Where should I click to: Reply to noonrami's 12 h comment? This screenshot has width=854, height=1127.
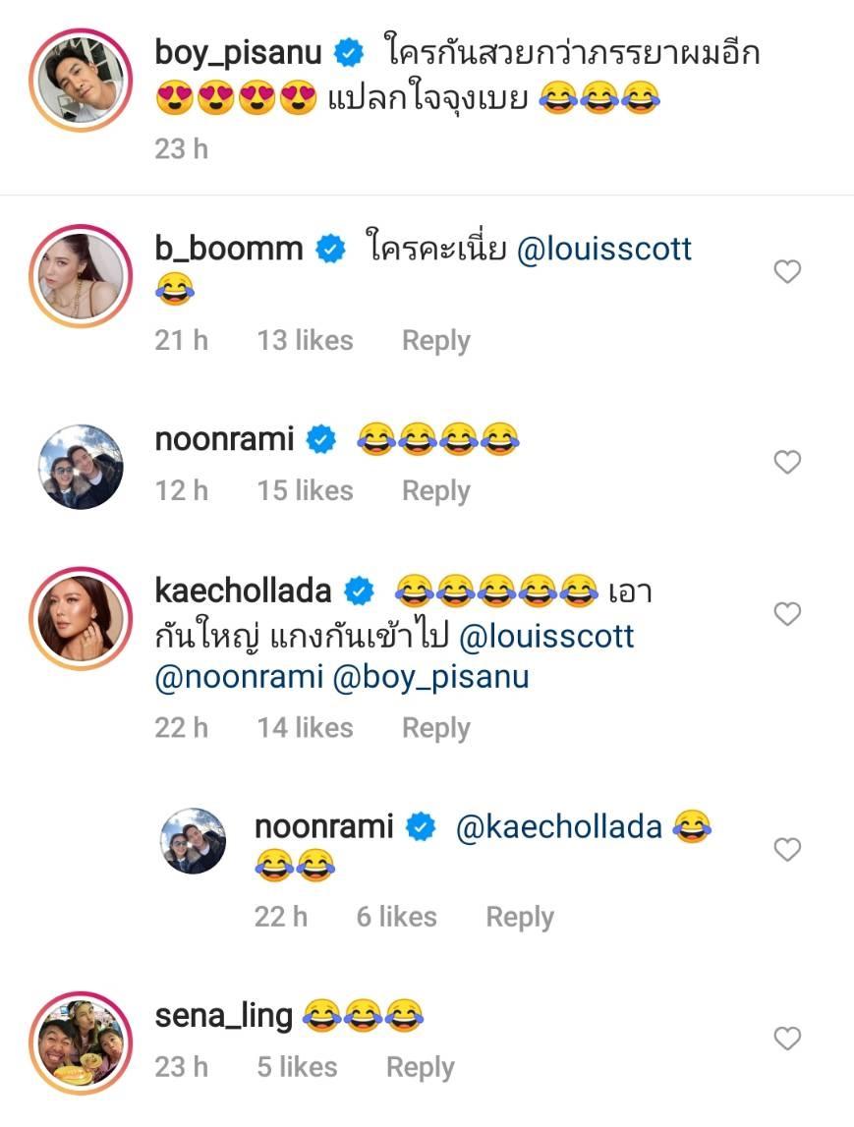click(435, 490)
